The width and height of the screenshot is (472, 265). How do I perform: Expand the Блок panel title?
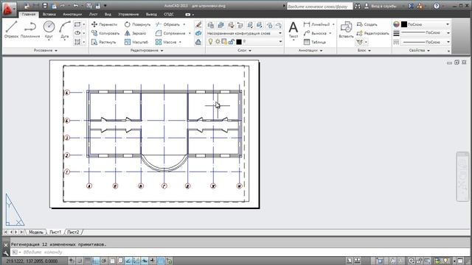coord(364,51)
